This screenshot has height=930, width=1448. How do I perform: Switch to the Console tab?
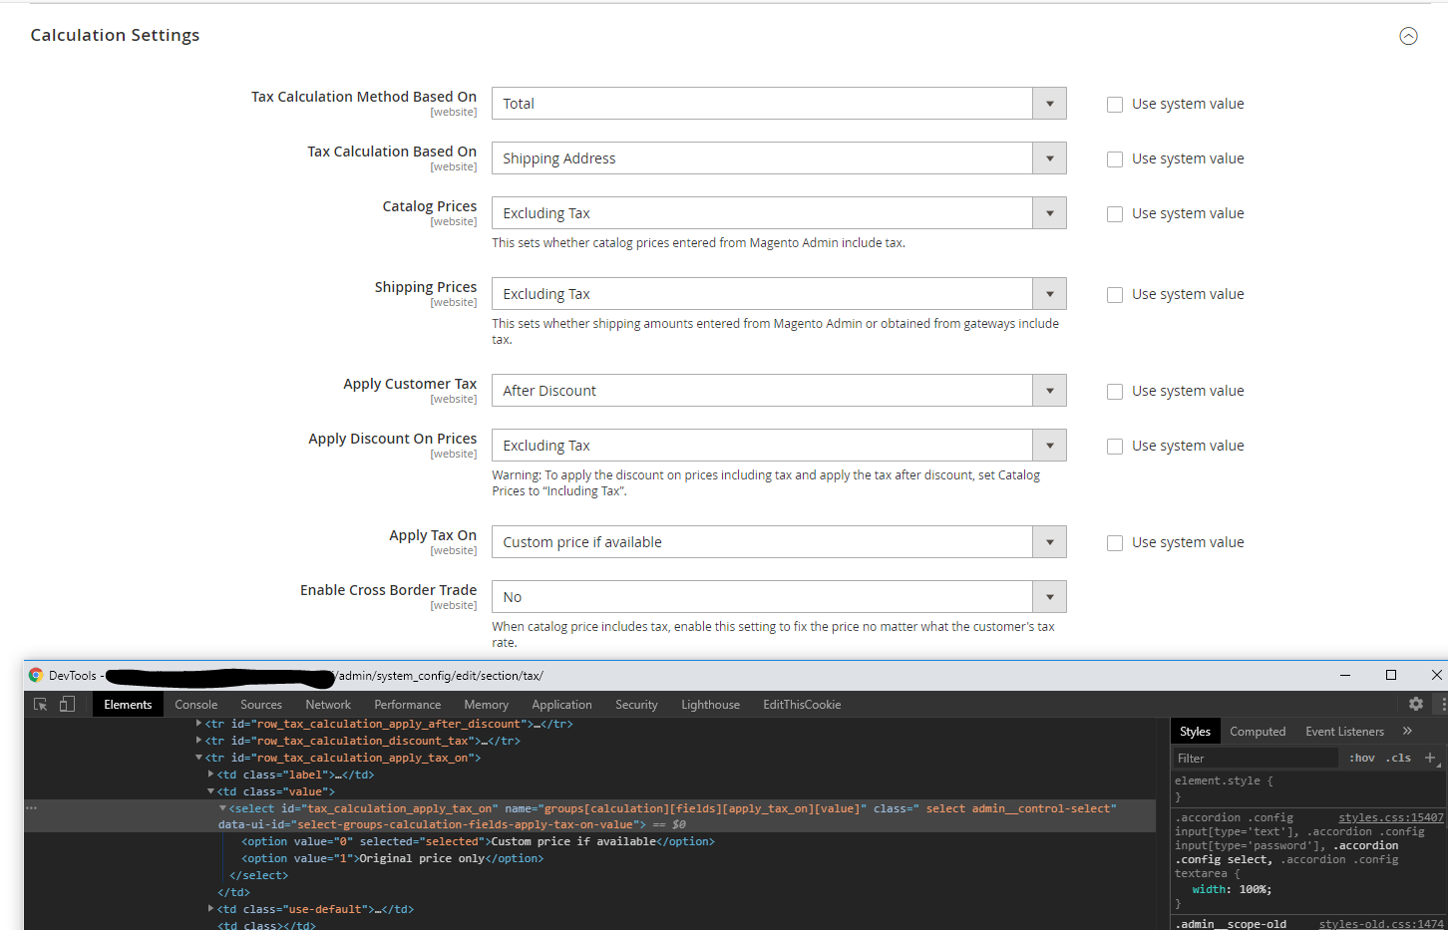coord(195,705)
